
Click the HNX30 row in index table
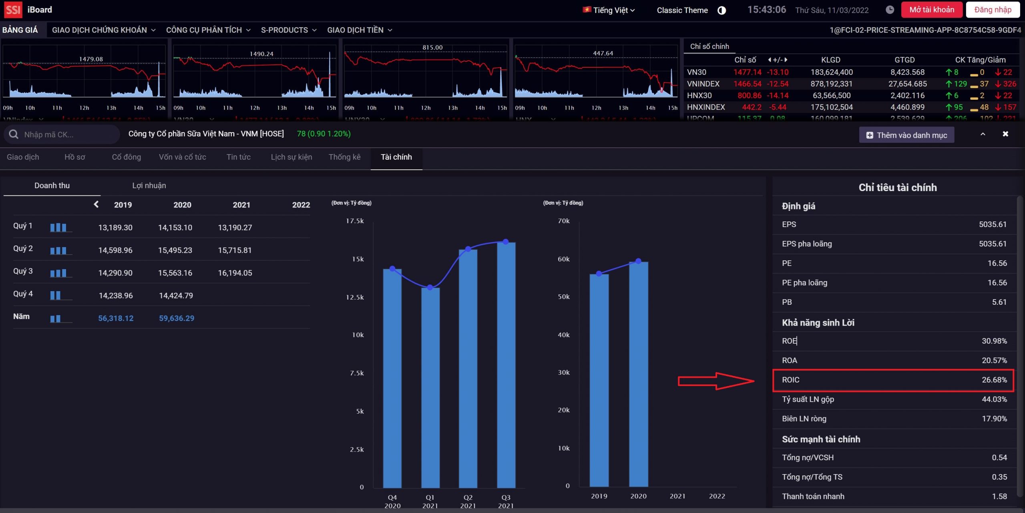pos(851,96)
